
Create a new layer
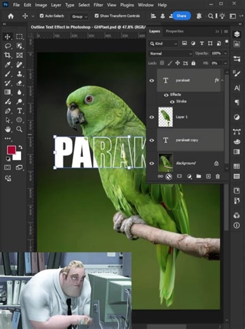208,177
